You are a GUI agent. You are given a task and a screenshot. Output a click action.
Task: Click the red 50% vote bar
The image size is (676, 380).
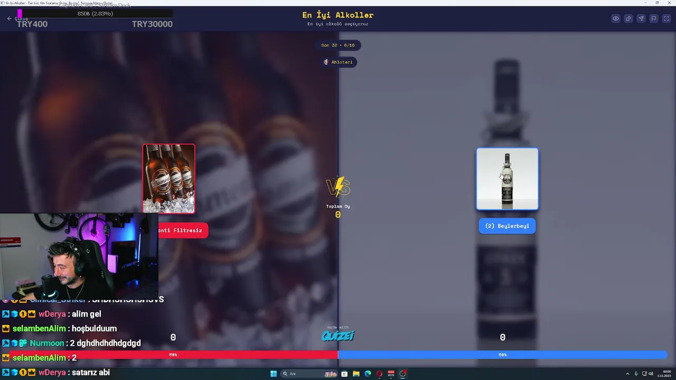(174, 355)
